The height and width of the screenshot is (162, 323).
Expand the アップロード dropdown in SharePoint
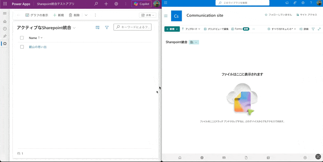tap(191, 29)
